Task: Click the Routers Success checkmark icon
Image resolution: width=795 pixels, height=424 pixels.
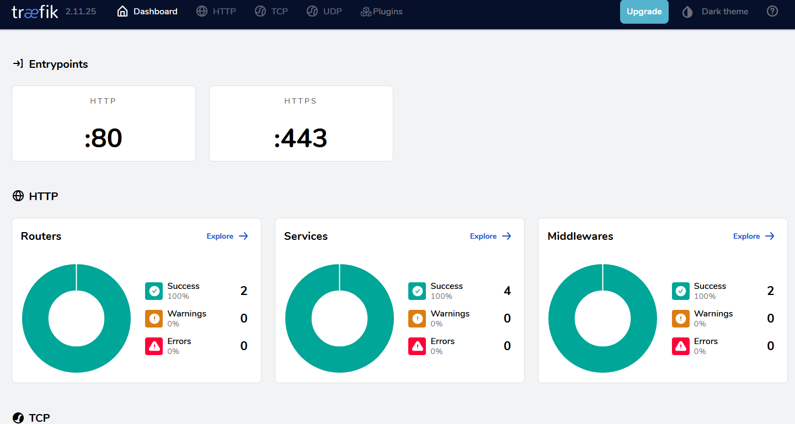Action: point(154,291)
